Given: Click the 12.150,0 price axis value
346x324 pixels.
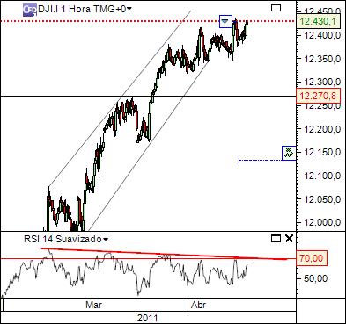Looking at the screenshot, I should coord(322,152).
